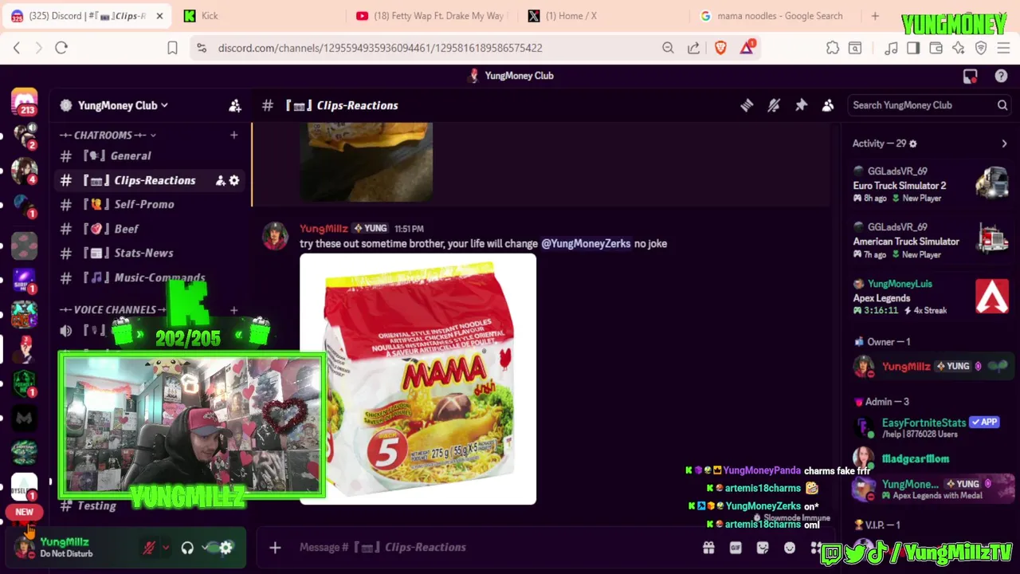Toggle the member list people icon

pyautogui.click(x=828, y=105)
